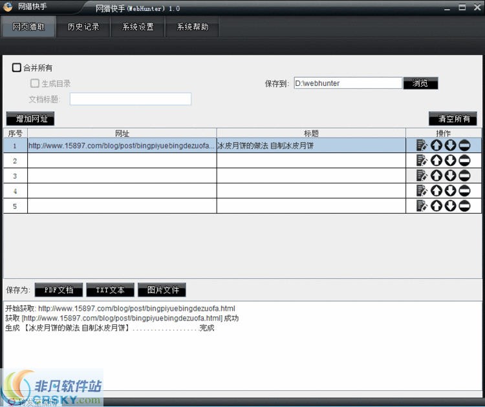Click the 清空所有 button

(x=453, y=119)
